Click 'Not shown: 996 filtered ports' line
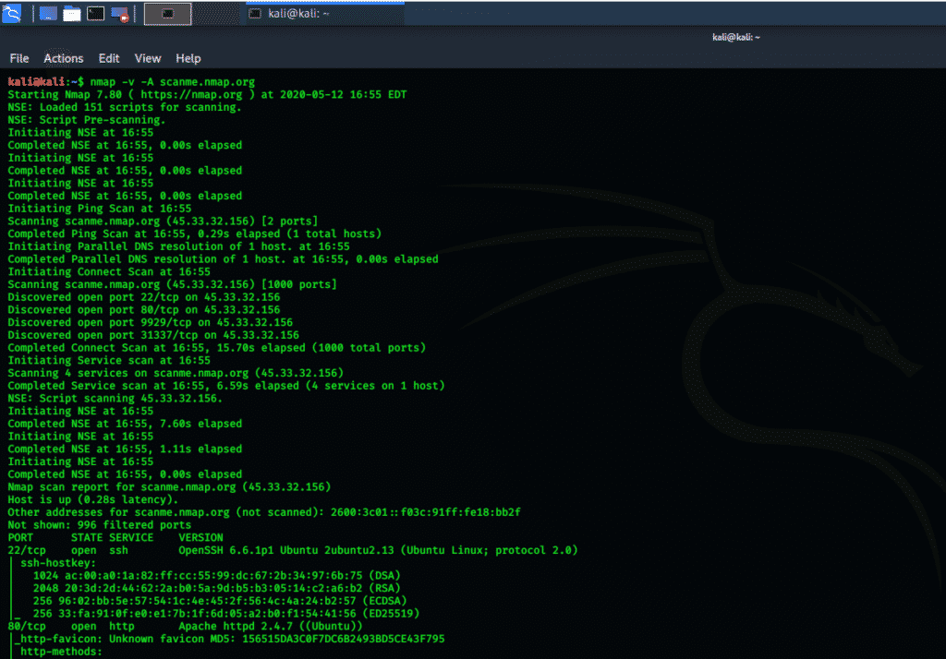 99,525
